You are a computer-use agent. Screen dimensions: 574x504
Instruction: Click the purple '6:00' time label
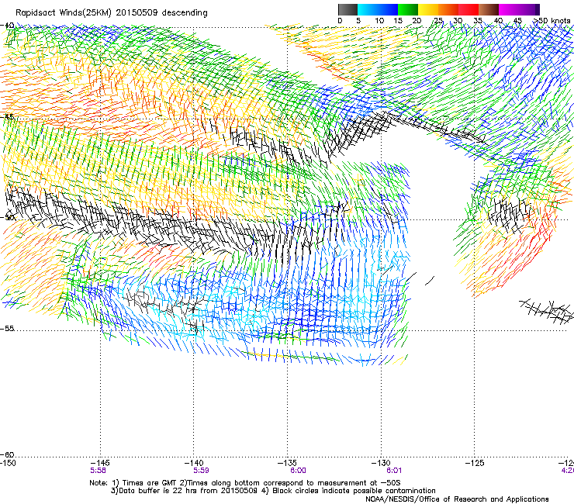tap(299, 471)
